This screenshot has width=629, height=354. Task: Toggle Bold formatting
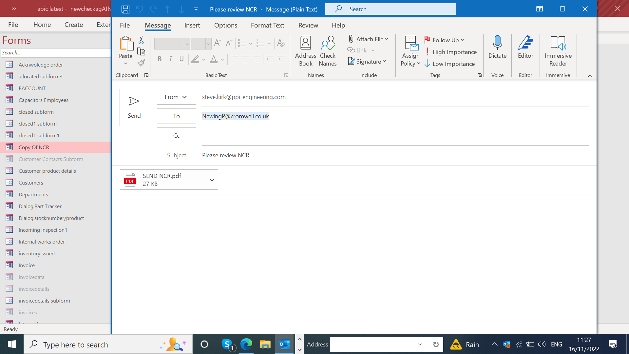click(160, 59)
